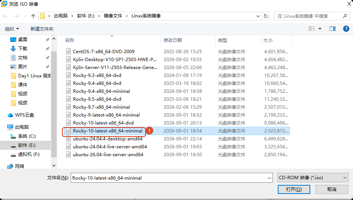Click the ISO icon beside Rocky-9.5-x86_64-dvd
Screen dimensions: 353x200
(68, 99)
